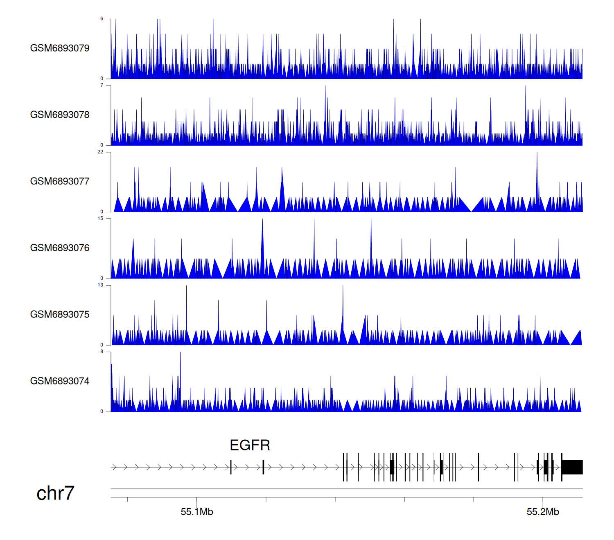
Task: Click the y-axis maximum 7 on GSM6893078
Action: pos(102,85)
